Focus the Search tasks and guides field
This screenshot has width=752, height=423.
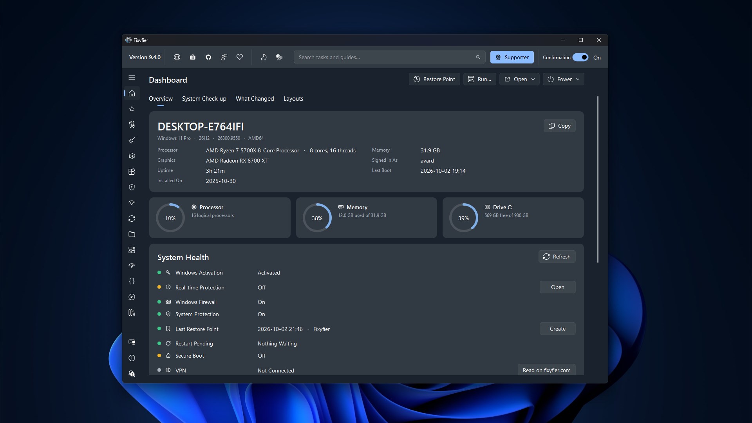[x=390, y=57]
